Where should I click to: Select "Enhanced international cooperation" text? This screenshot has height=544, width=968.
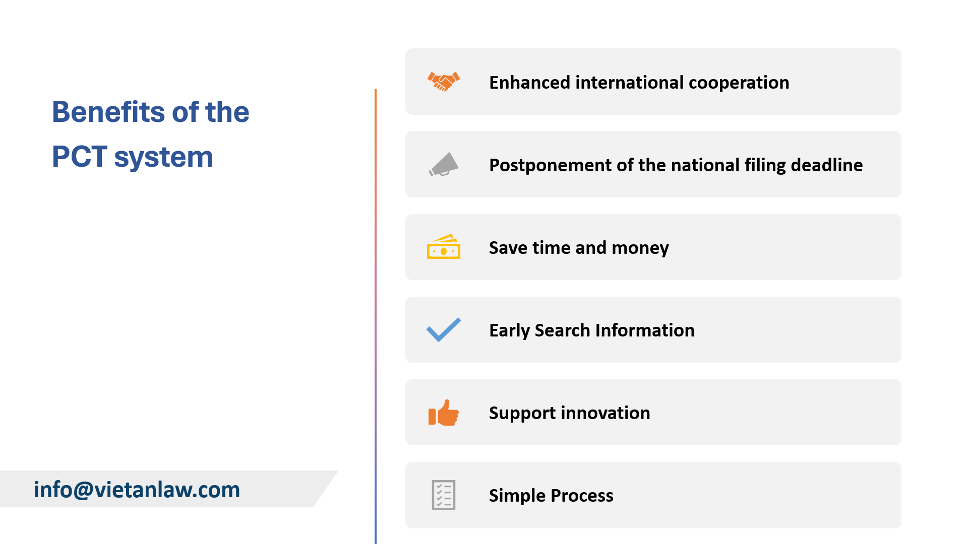639,83
